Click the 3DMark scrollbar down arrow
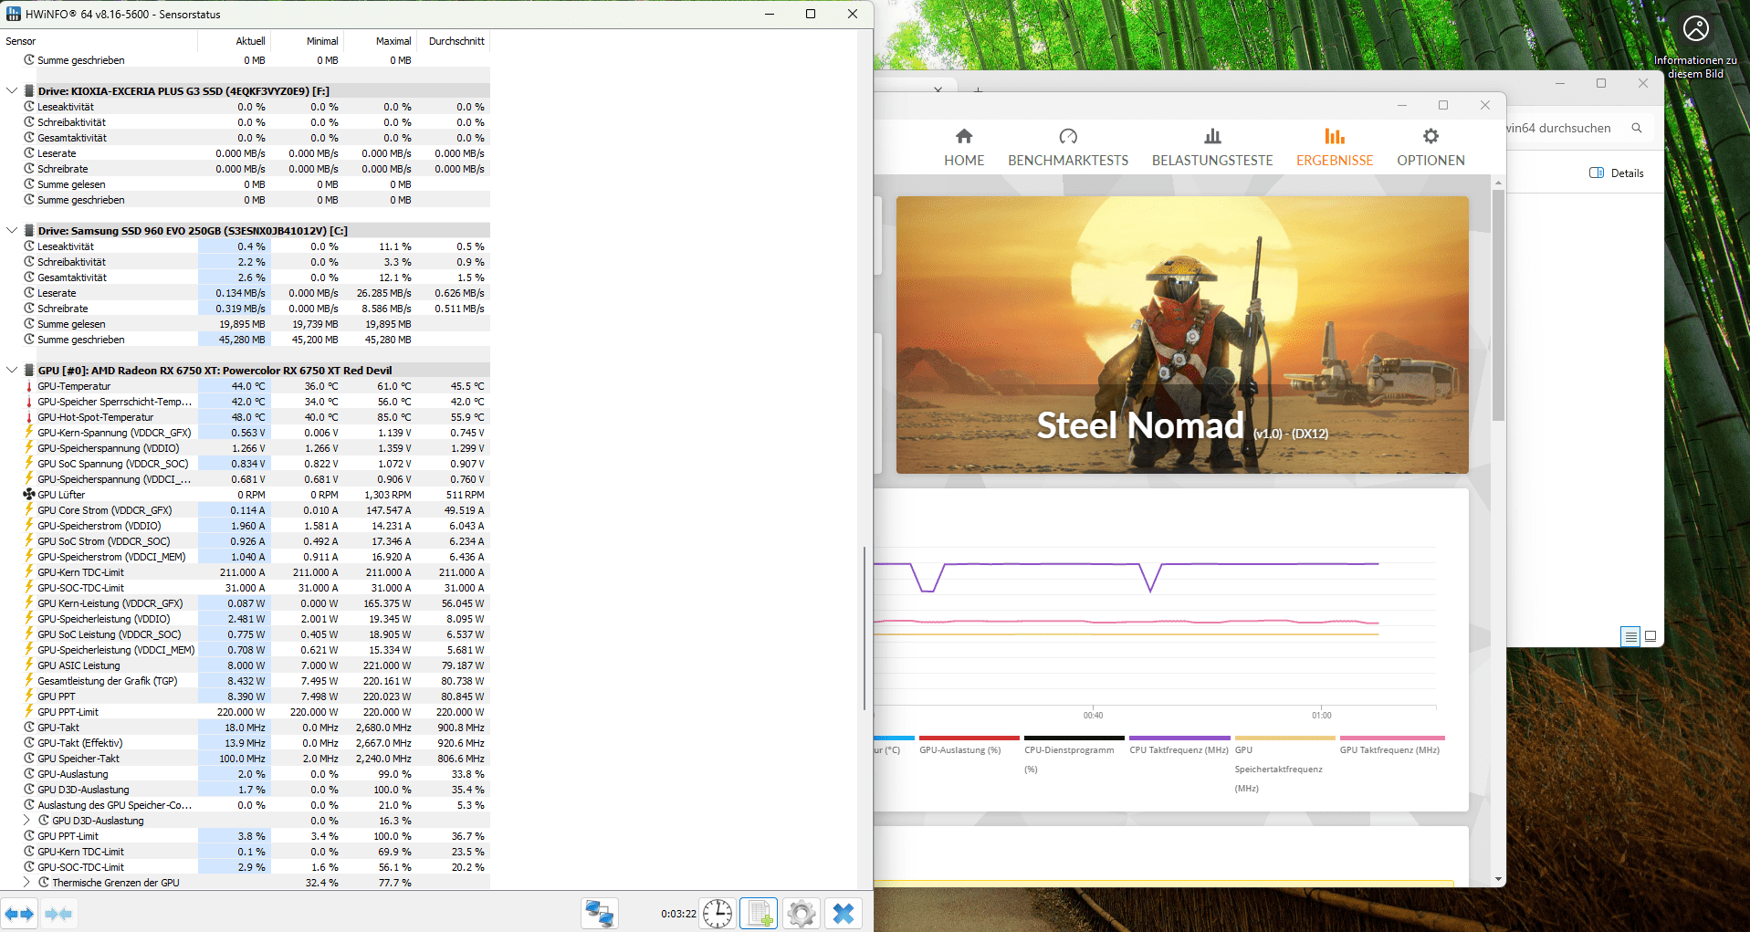The image size is (1750, 932). coord(1498,879)
